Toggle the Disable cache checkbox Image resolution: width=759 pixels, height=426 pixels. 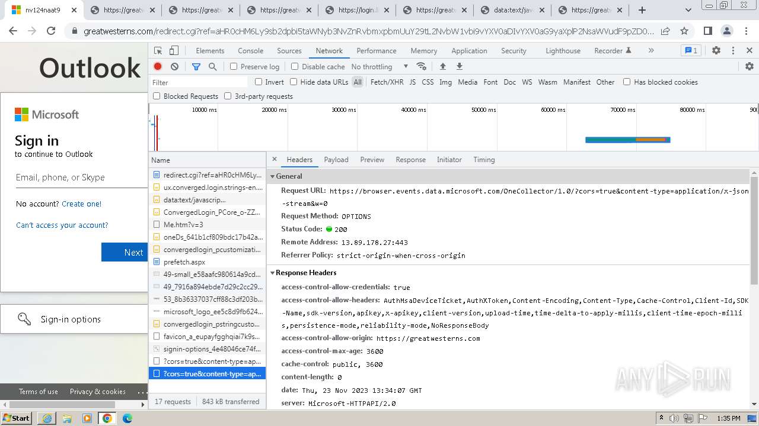[x=295, y=67]
